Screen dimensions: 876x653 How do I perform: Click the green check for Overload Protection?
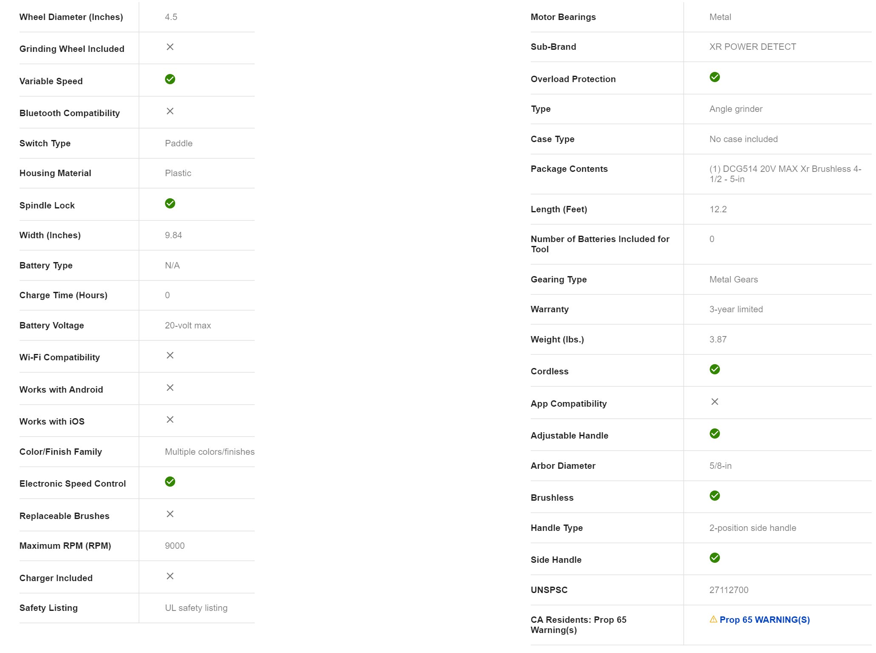pyautogui.click(x=714, y=77)
